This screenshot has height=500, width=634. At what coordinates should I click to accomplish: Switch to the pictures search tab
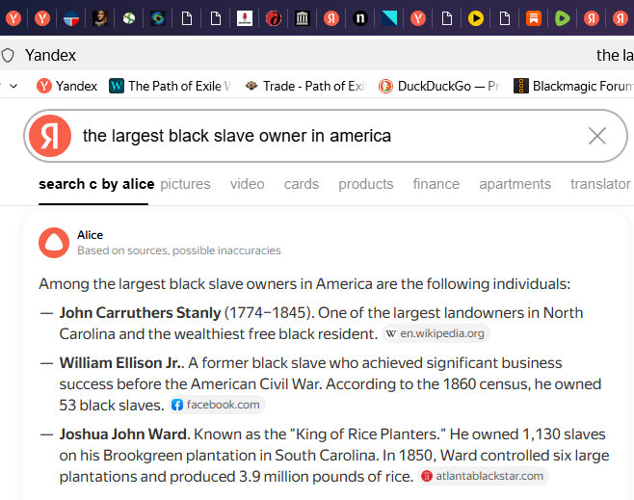click(185, 184)
